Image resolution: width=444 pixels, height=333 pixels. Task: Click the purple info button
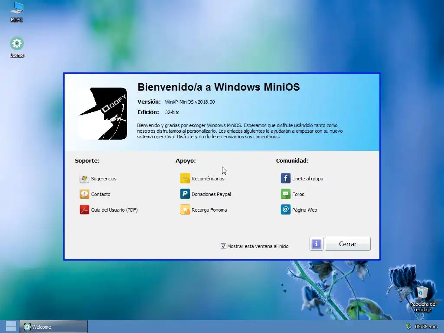coord(316,244)
